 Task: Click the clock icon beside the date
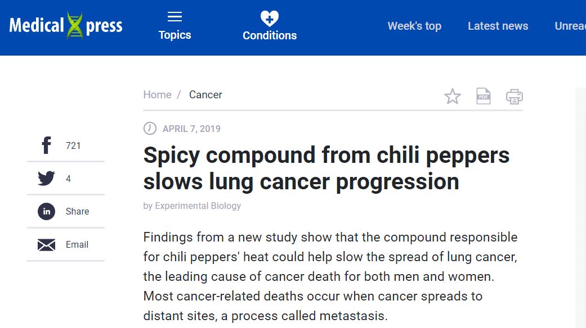(150, 129)
